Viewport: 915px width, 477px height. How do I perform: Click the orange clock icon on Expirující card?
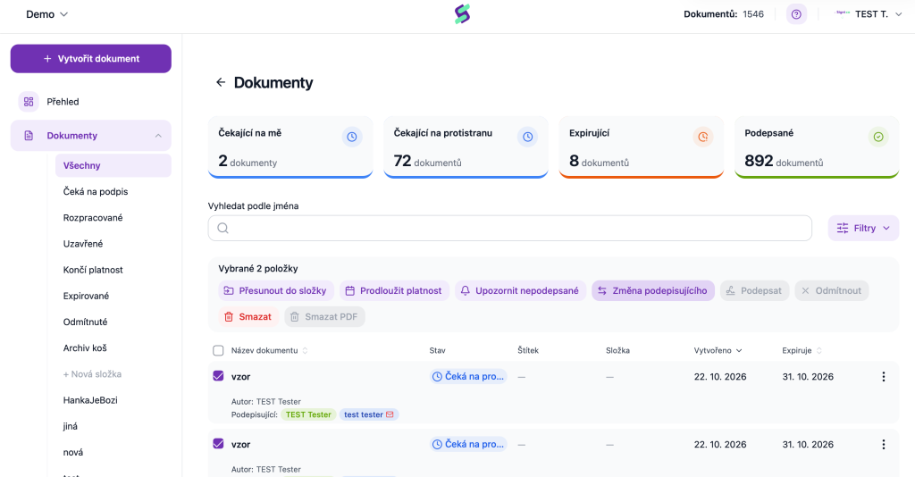[702, 137]
